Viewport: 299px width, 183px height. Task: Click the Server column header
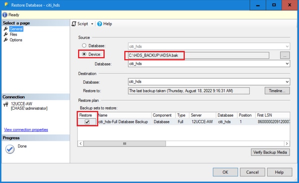tap(202, 115)
